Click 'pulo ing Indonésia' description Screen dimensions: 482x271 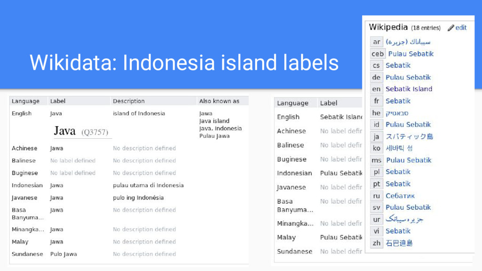(138, 198)
